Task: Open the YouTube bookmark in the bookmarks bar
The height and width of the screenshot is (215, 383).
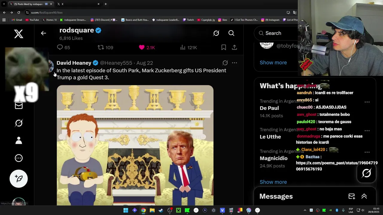Action: (x=32, y=20)
